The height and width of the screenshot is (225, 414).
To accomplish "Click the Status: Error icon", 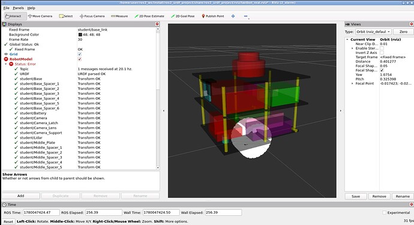I will point(11,64).
